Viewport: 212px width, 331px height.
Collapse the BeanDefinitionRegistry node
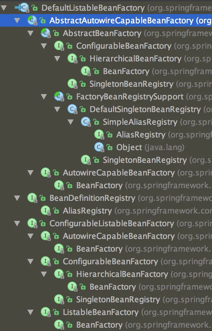pos(17,198)
